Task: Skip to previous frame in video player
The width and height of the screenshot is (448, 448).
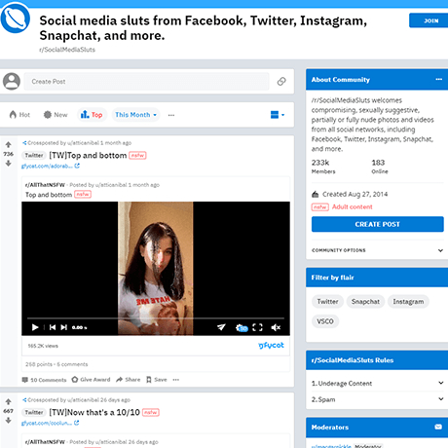Action: pos(53,327)
